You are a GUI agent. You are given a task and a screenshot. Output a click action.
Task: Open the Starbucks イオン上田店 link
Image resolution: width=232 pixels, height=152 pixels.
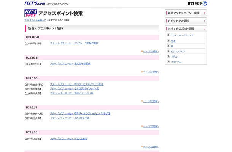pyautogui.click(x=68, y=139)
